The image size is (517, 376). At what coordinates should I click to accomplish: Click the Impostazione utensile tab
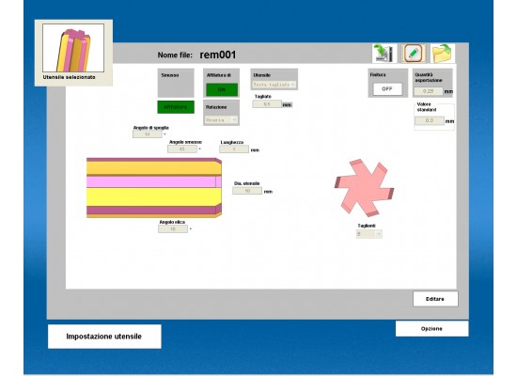(104, 337)
